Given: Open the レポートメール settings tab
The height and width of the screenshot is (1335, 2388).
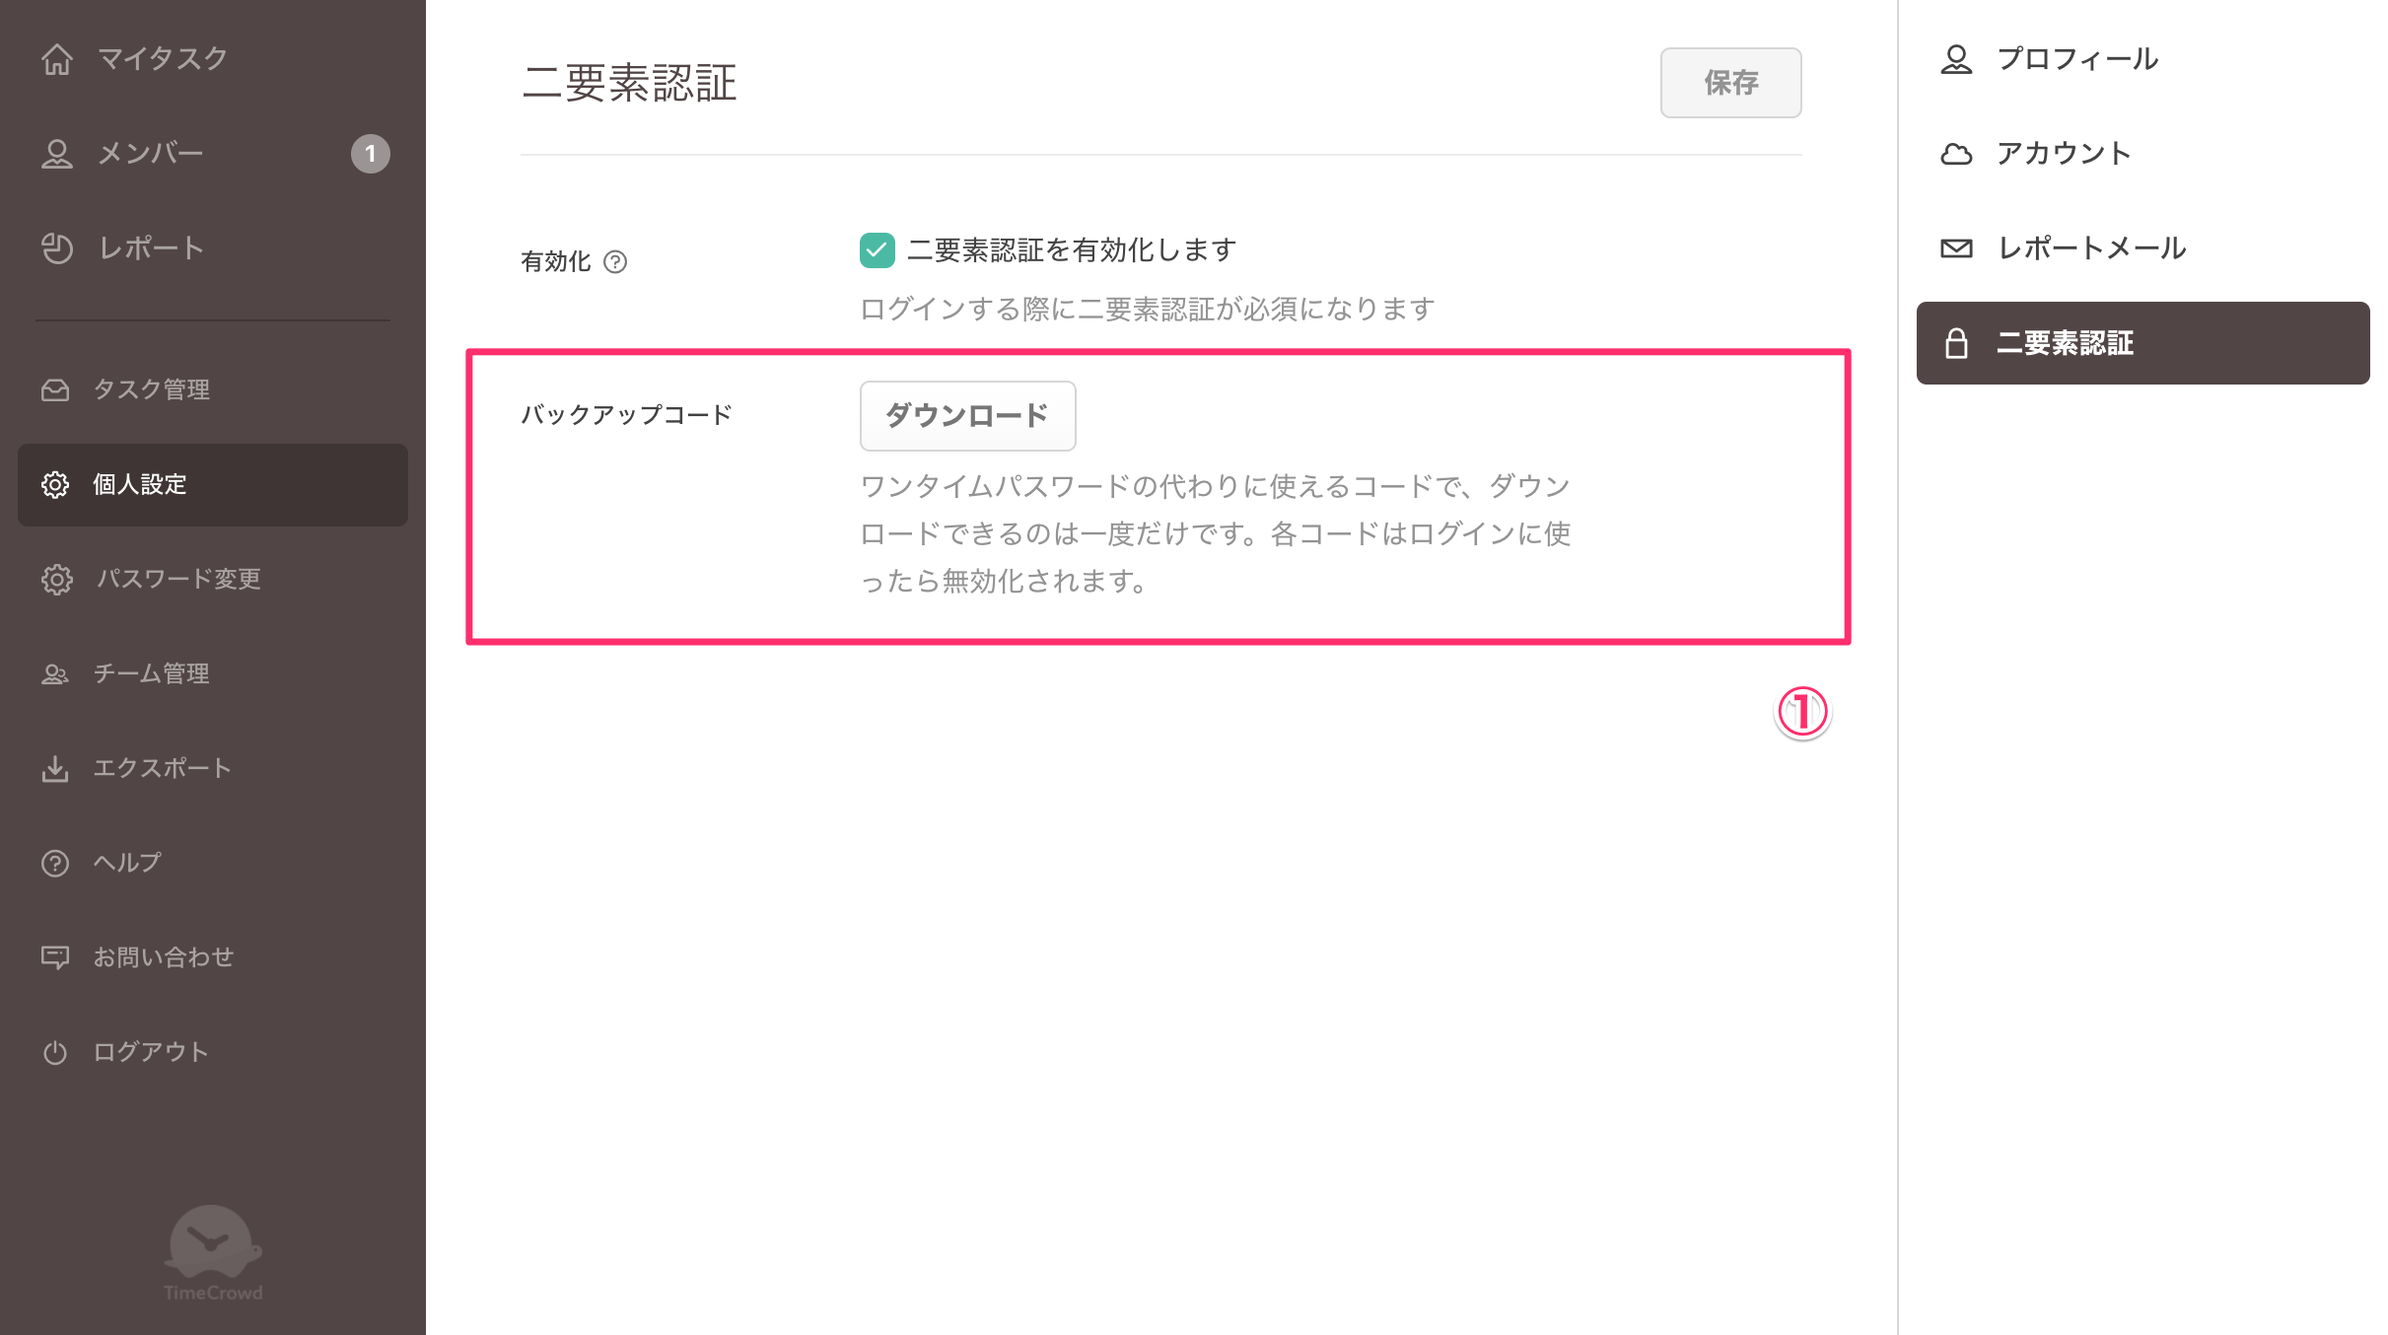Looking at the screenshot, I should 2091,248.
